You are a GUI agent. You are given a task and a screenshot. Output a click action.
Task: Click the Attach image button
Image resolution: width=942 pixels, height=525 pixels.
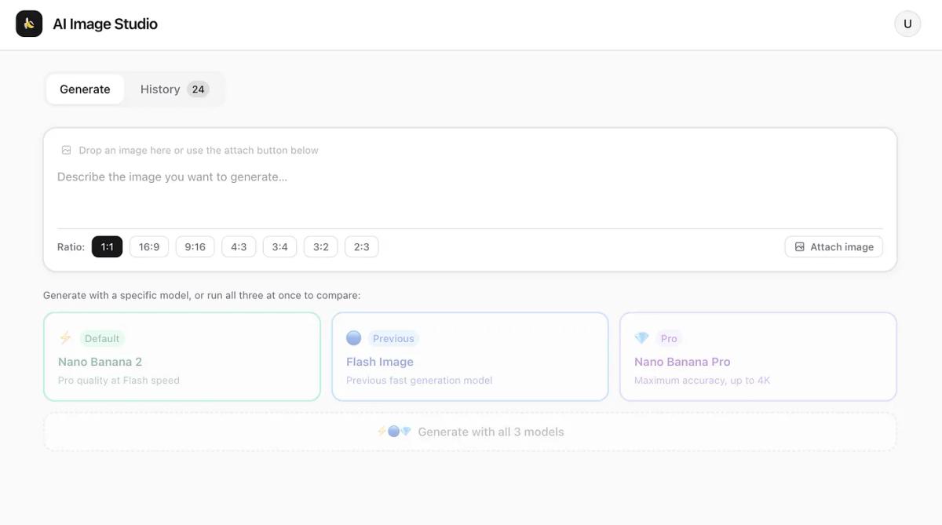point(834,246)
